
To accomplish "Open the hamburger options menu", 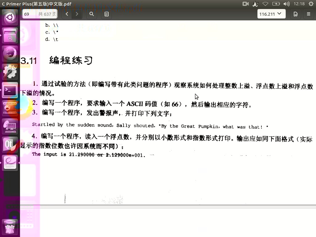I will tap(308, 14).
